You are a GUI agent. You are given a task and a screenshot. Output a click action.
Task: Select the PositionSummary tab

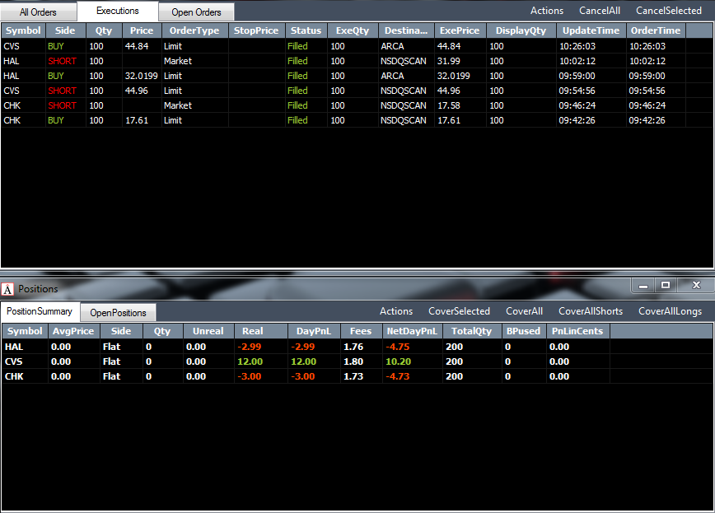(x=40, y=311)
